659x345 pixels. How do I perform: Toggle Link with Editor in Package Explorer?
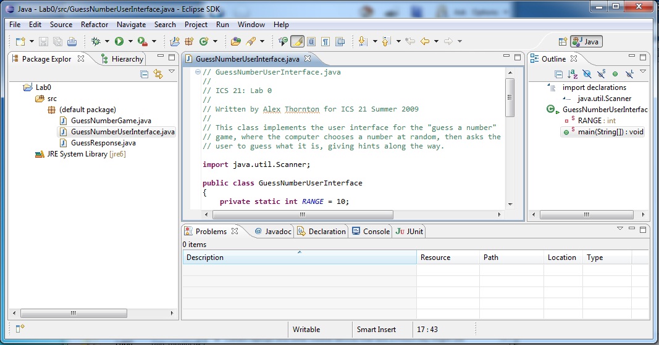click(x=158, y=74)
